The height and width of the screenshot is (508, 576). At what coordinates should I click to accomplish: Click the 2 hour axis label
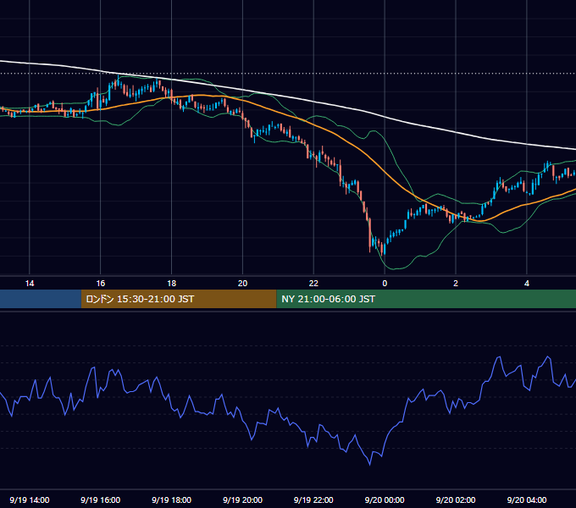click(456, 284)
